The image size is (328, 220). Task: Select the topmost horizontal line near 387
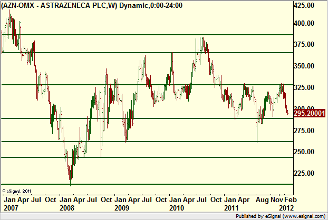coord(147,35)
